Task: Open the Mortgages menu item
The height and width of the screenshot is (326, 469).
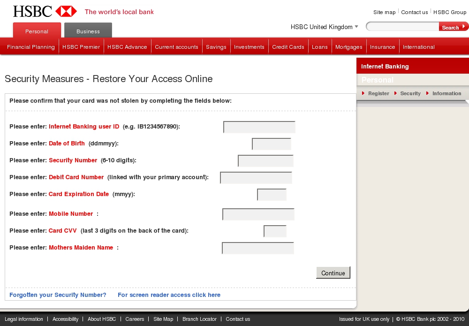Action: click(349, 47)
